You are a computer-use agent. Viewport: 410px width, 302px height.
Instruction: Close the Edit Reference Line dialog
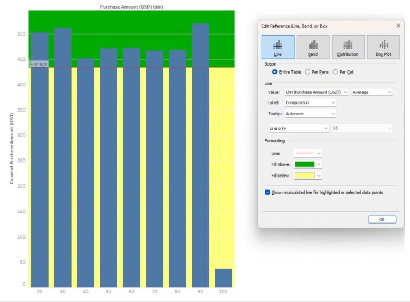point(398,26)
